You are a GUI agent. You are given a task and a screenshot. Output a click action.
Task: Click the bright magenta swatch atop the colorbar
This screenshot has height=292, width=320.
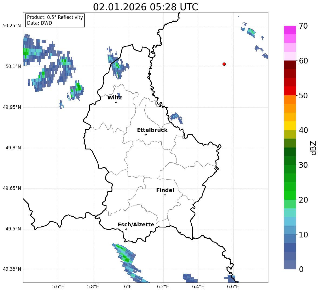click(x=290, y=30)
